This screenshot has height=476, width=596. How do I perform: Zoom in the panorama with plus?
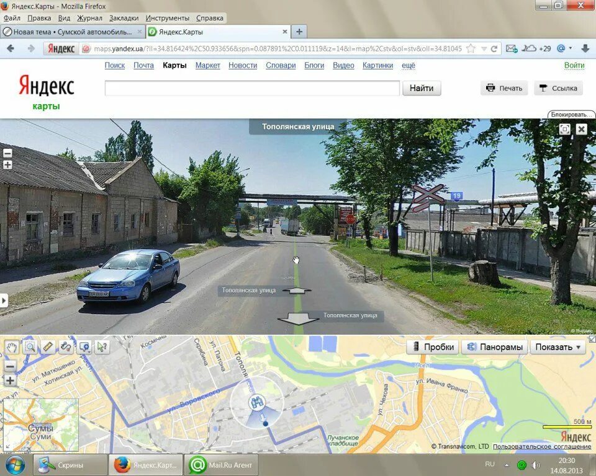tap(7, 165)
